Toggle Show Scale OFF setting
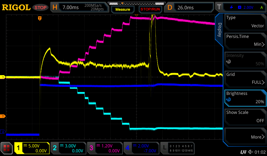 click(245, 116)
